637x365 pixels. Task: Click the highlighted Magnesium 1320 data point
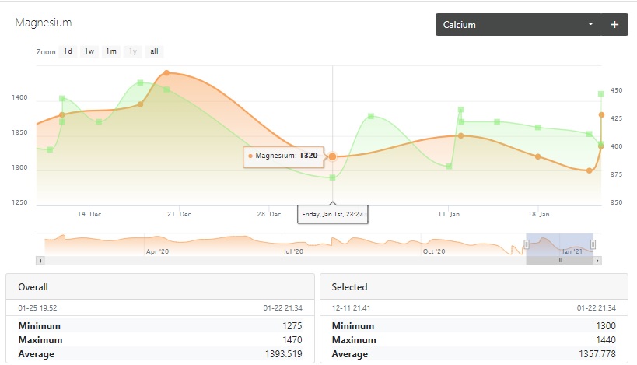point(332,156)
